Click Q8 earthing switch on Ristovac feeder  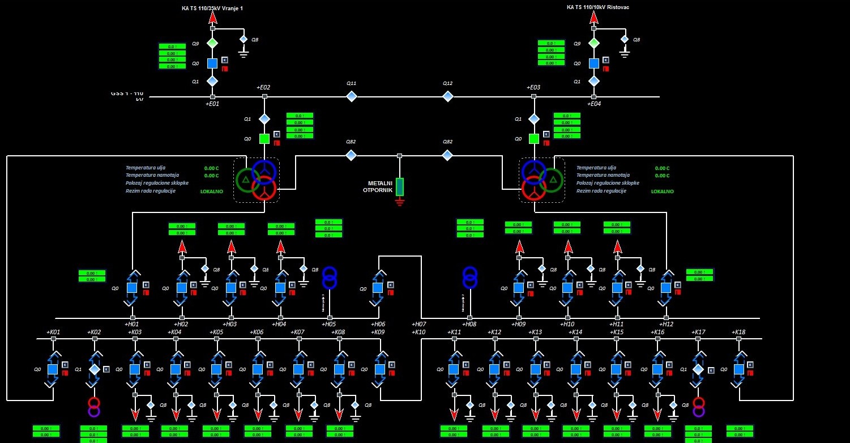click(625, 39)
